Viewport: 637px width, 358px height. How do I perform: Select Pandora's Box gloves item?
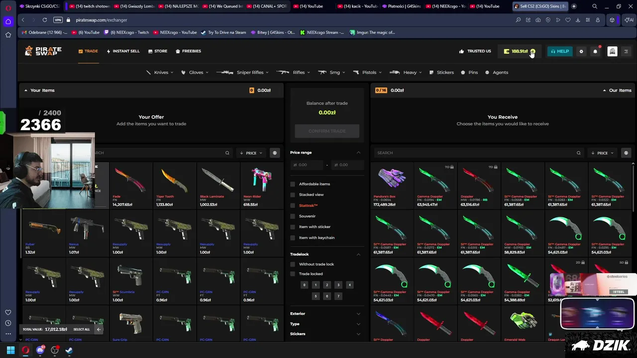point(392,185)
